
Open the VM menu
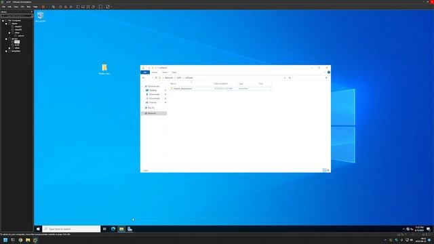coord(22,7)
